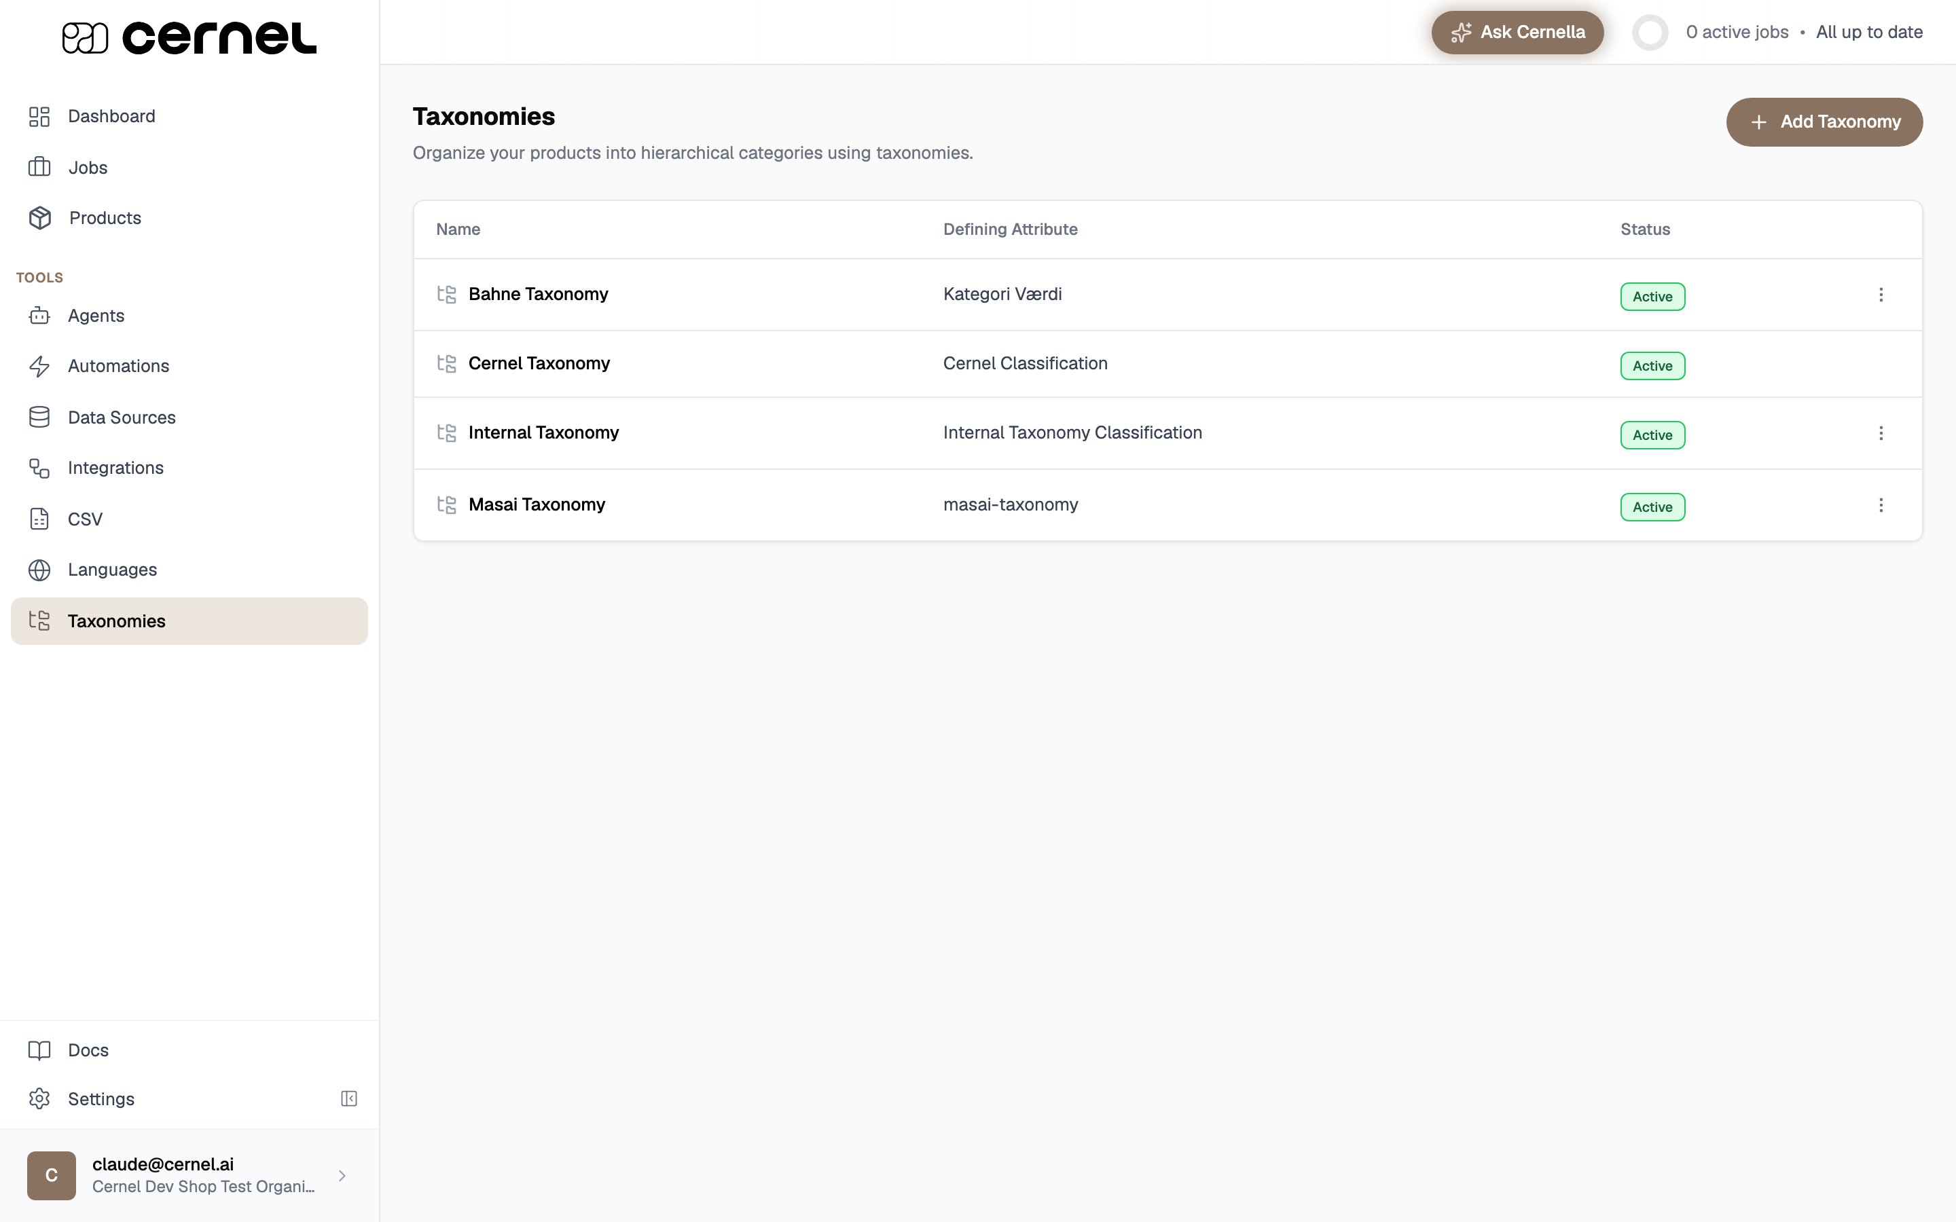1956x1222 pixels.
Task: Click the Integrations connector icon
Action: tap(39, 468)
